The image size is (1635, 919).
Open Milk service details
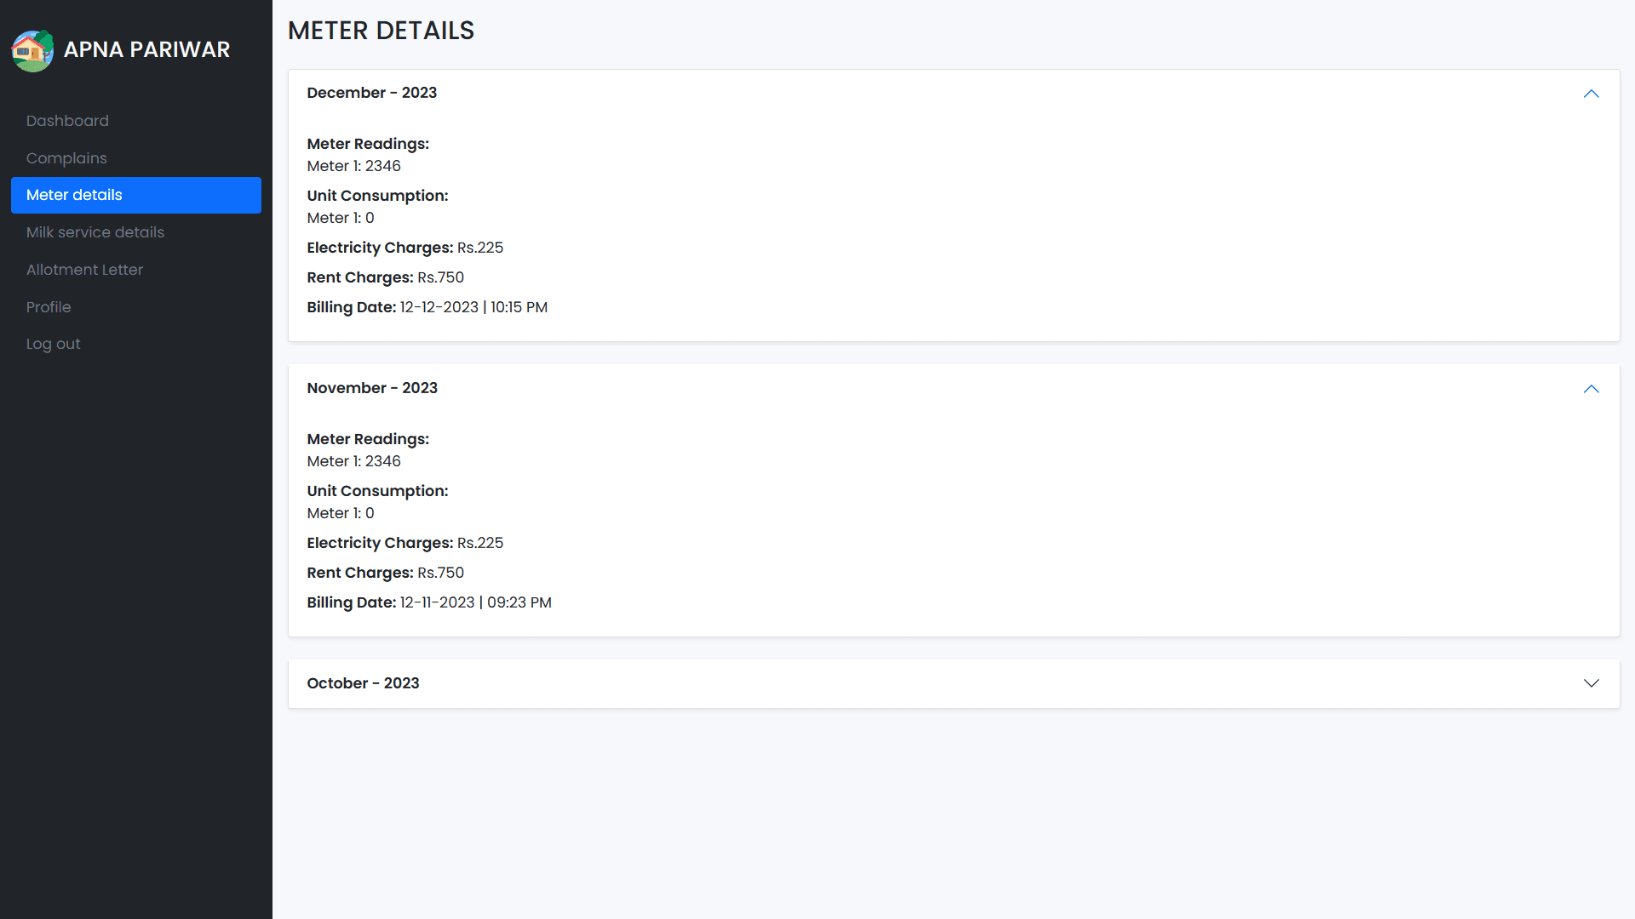(95, 232)
